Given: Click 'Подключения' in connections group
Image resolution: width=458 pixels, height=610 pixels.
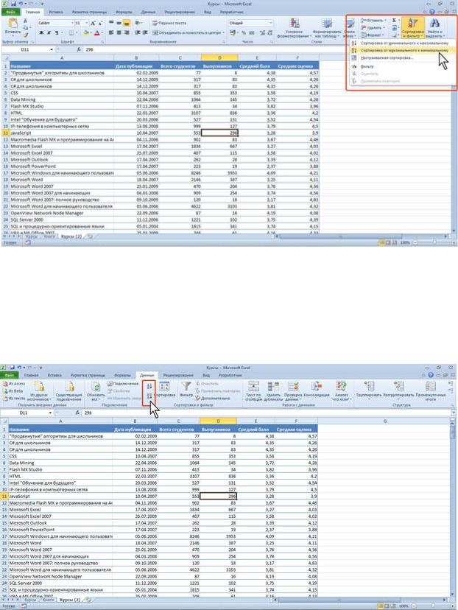Looking at the screenshot, I should [x=122, y=384].
